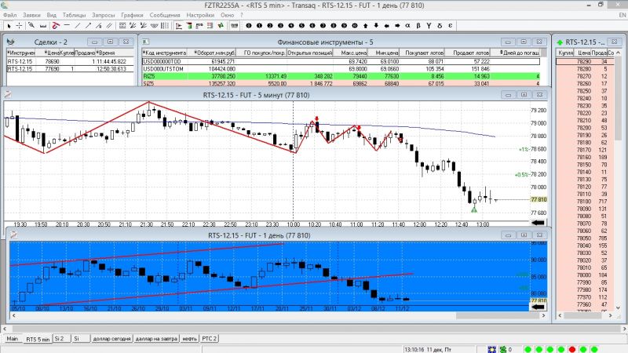
Task: Insert left arrow marker from toolbar
Action: [x=386, y=26]
